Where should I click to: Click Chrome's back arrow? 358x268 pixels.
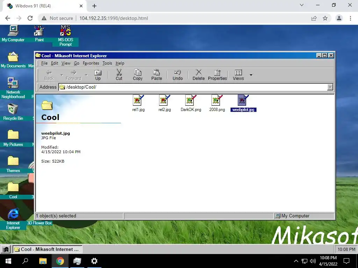(8, 18)
